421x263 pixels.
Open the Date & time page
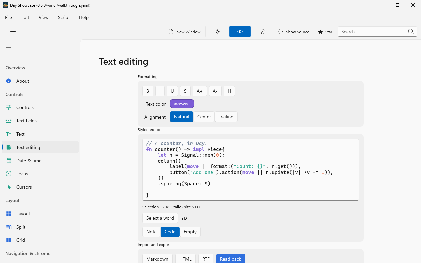(x=40, y=161)
